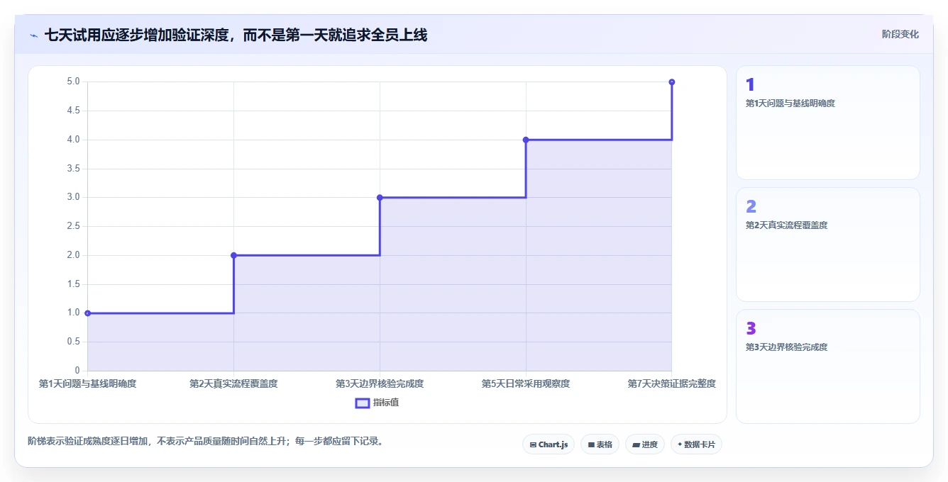This screenshot has height=482, width=948.
Task: Click the chart data point at value 5.0
Action: 671,82
